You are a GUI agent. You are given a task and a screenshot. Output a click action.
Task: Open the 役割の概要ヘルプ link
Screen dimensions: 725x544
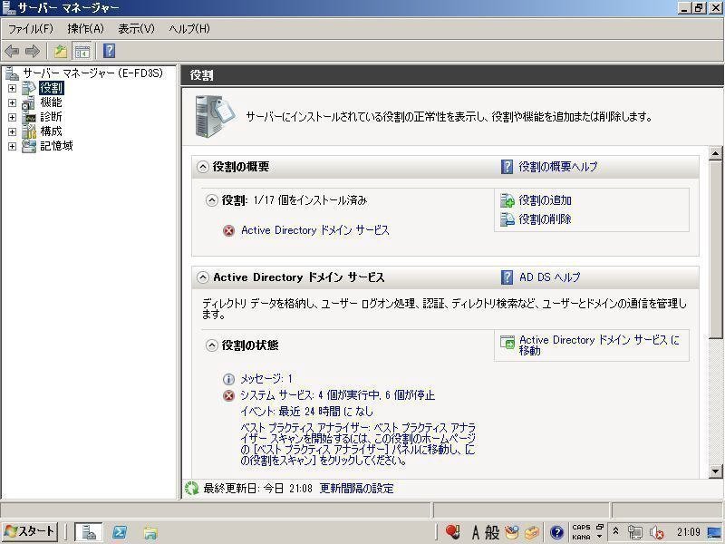558,167
